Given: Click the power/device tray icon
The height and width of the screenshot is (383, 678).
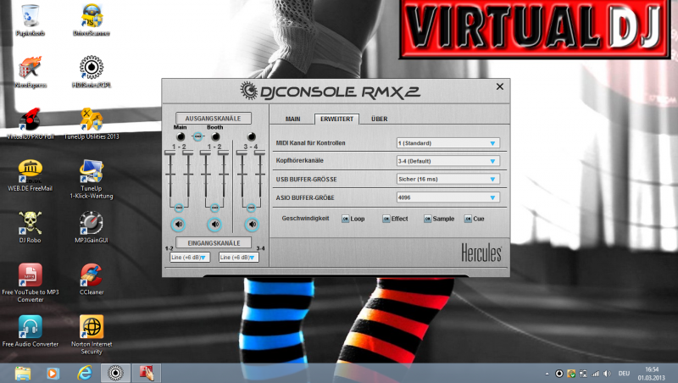Looking at the screenshot, I should click(583, 374).
